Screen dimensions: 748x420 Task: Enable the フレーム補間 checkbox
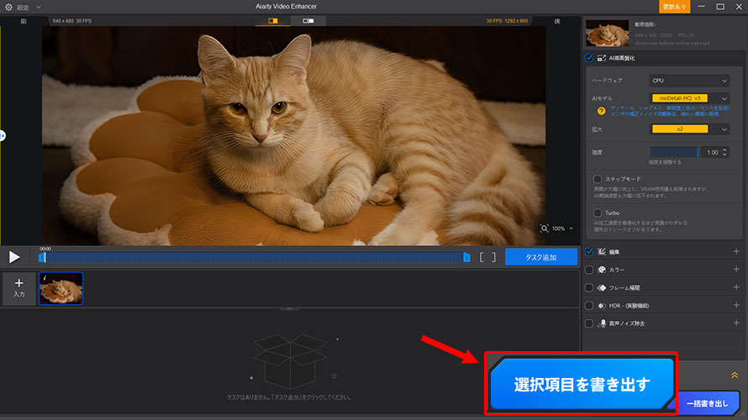(x=589, y=288)
